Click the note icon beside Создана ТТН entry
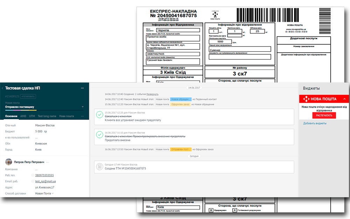 point(99,166)
